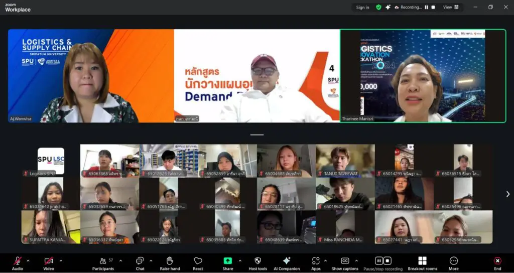Select participant 65028117 video tile

[x=287, y=194]
